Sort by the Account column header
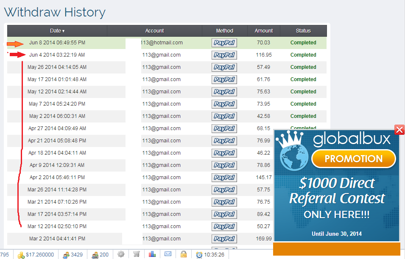Image resolution: width=405 pixels, height=259 pixels. pyautogui.click(x=154, y=31)
